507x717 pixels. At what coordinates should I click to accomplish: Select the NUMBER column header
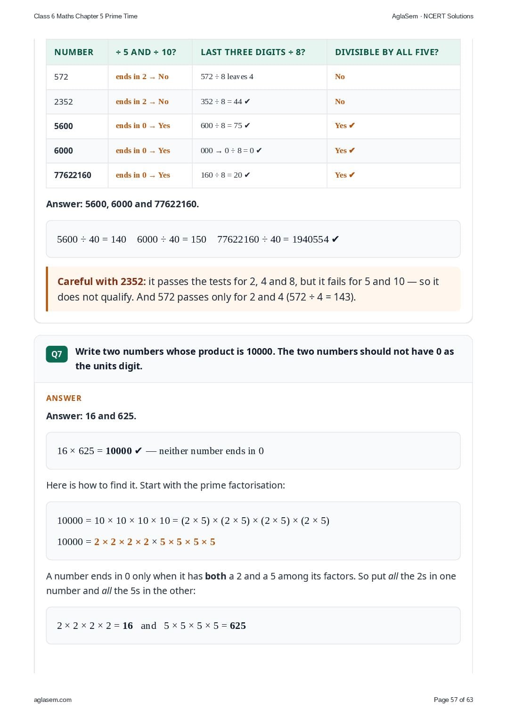[74, 52]
